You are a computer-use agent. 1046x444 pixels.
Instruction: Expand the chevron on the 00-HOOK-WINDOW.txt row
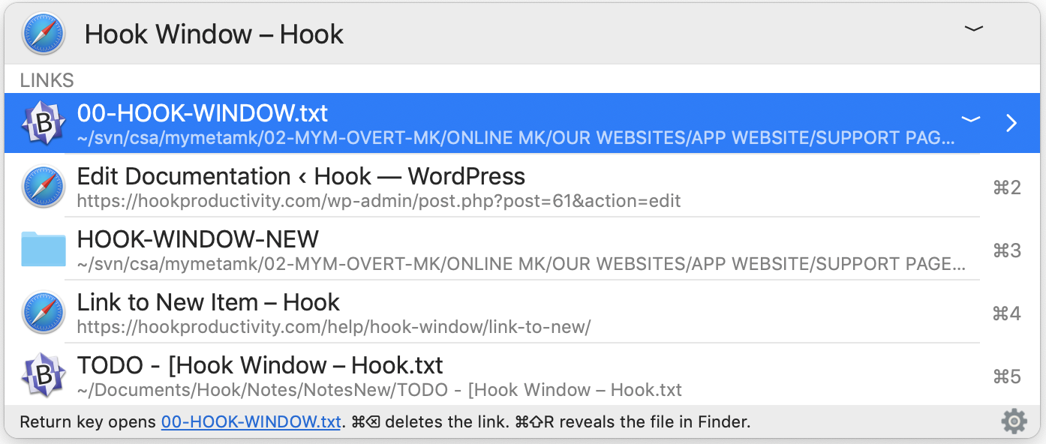(x=971, y=118)
